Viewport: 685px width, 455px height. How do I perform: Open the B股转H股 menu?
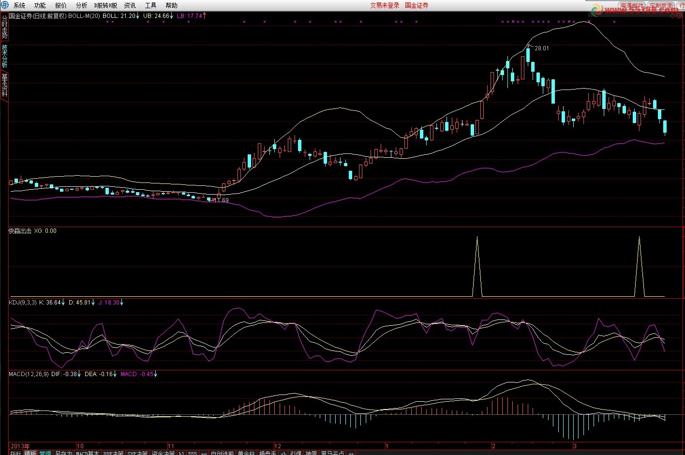tap(105, 5)
